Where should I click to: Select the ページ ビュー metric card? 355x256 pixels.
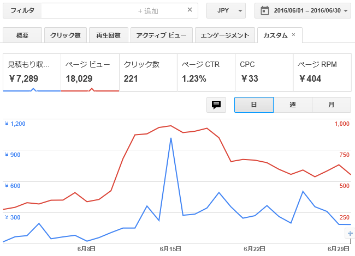[x=90, y=71]
